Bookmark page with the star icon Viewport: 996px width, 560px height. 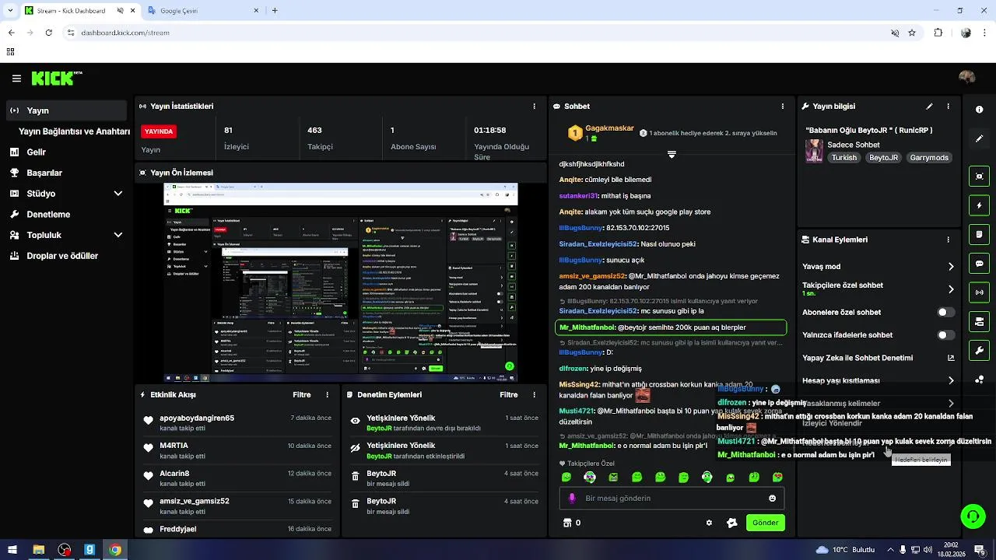click(912, 33)
